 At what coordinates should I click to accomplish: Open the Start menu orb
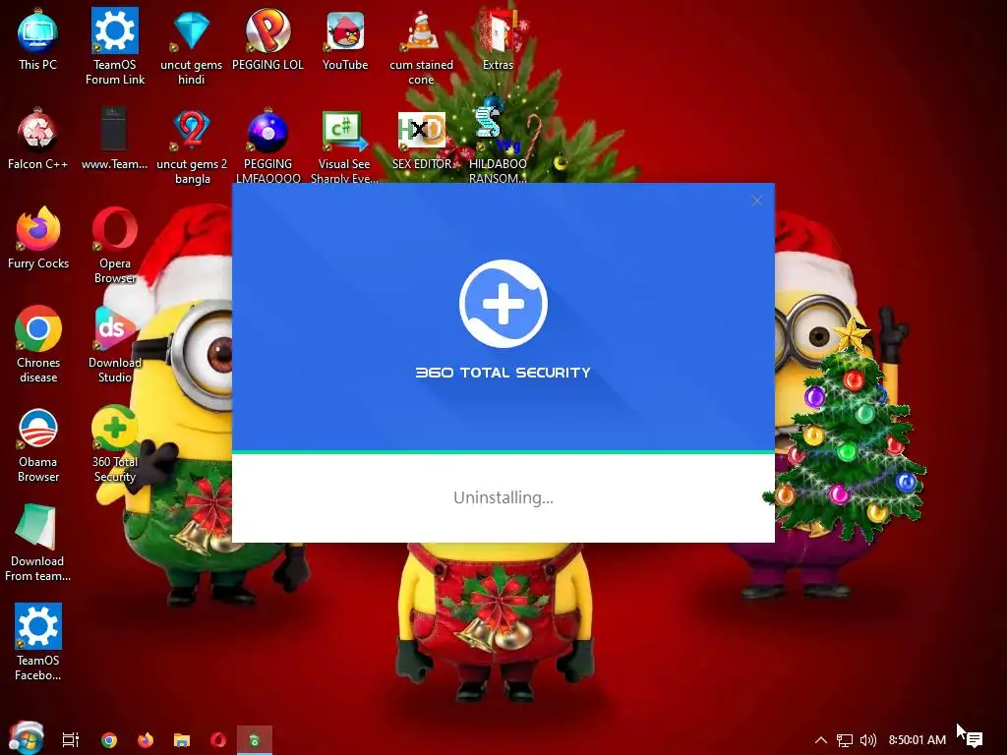click(x=27, y=739)
